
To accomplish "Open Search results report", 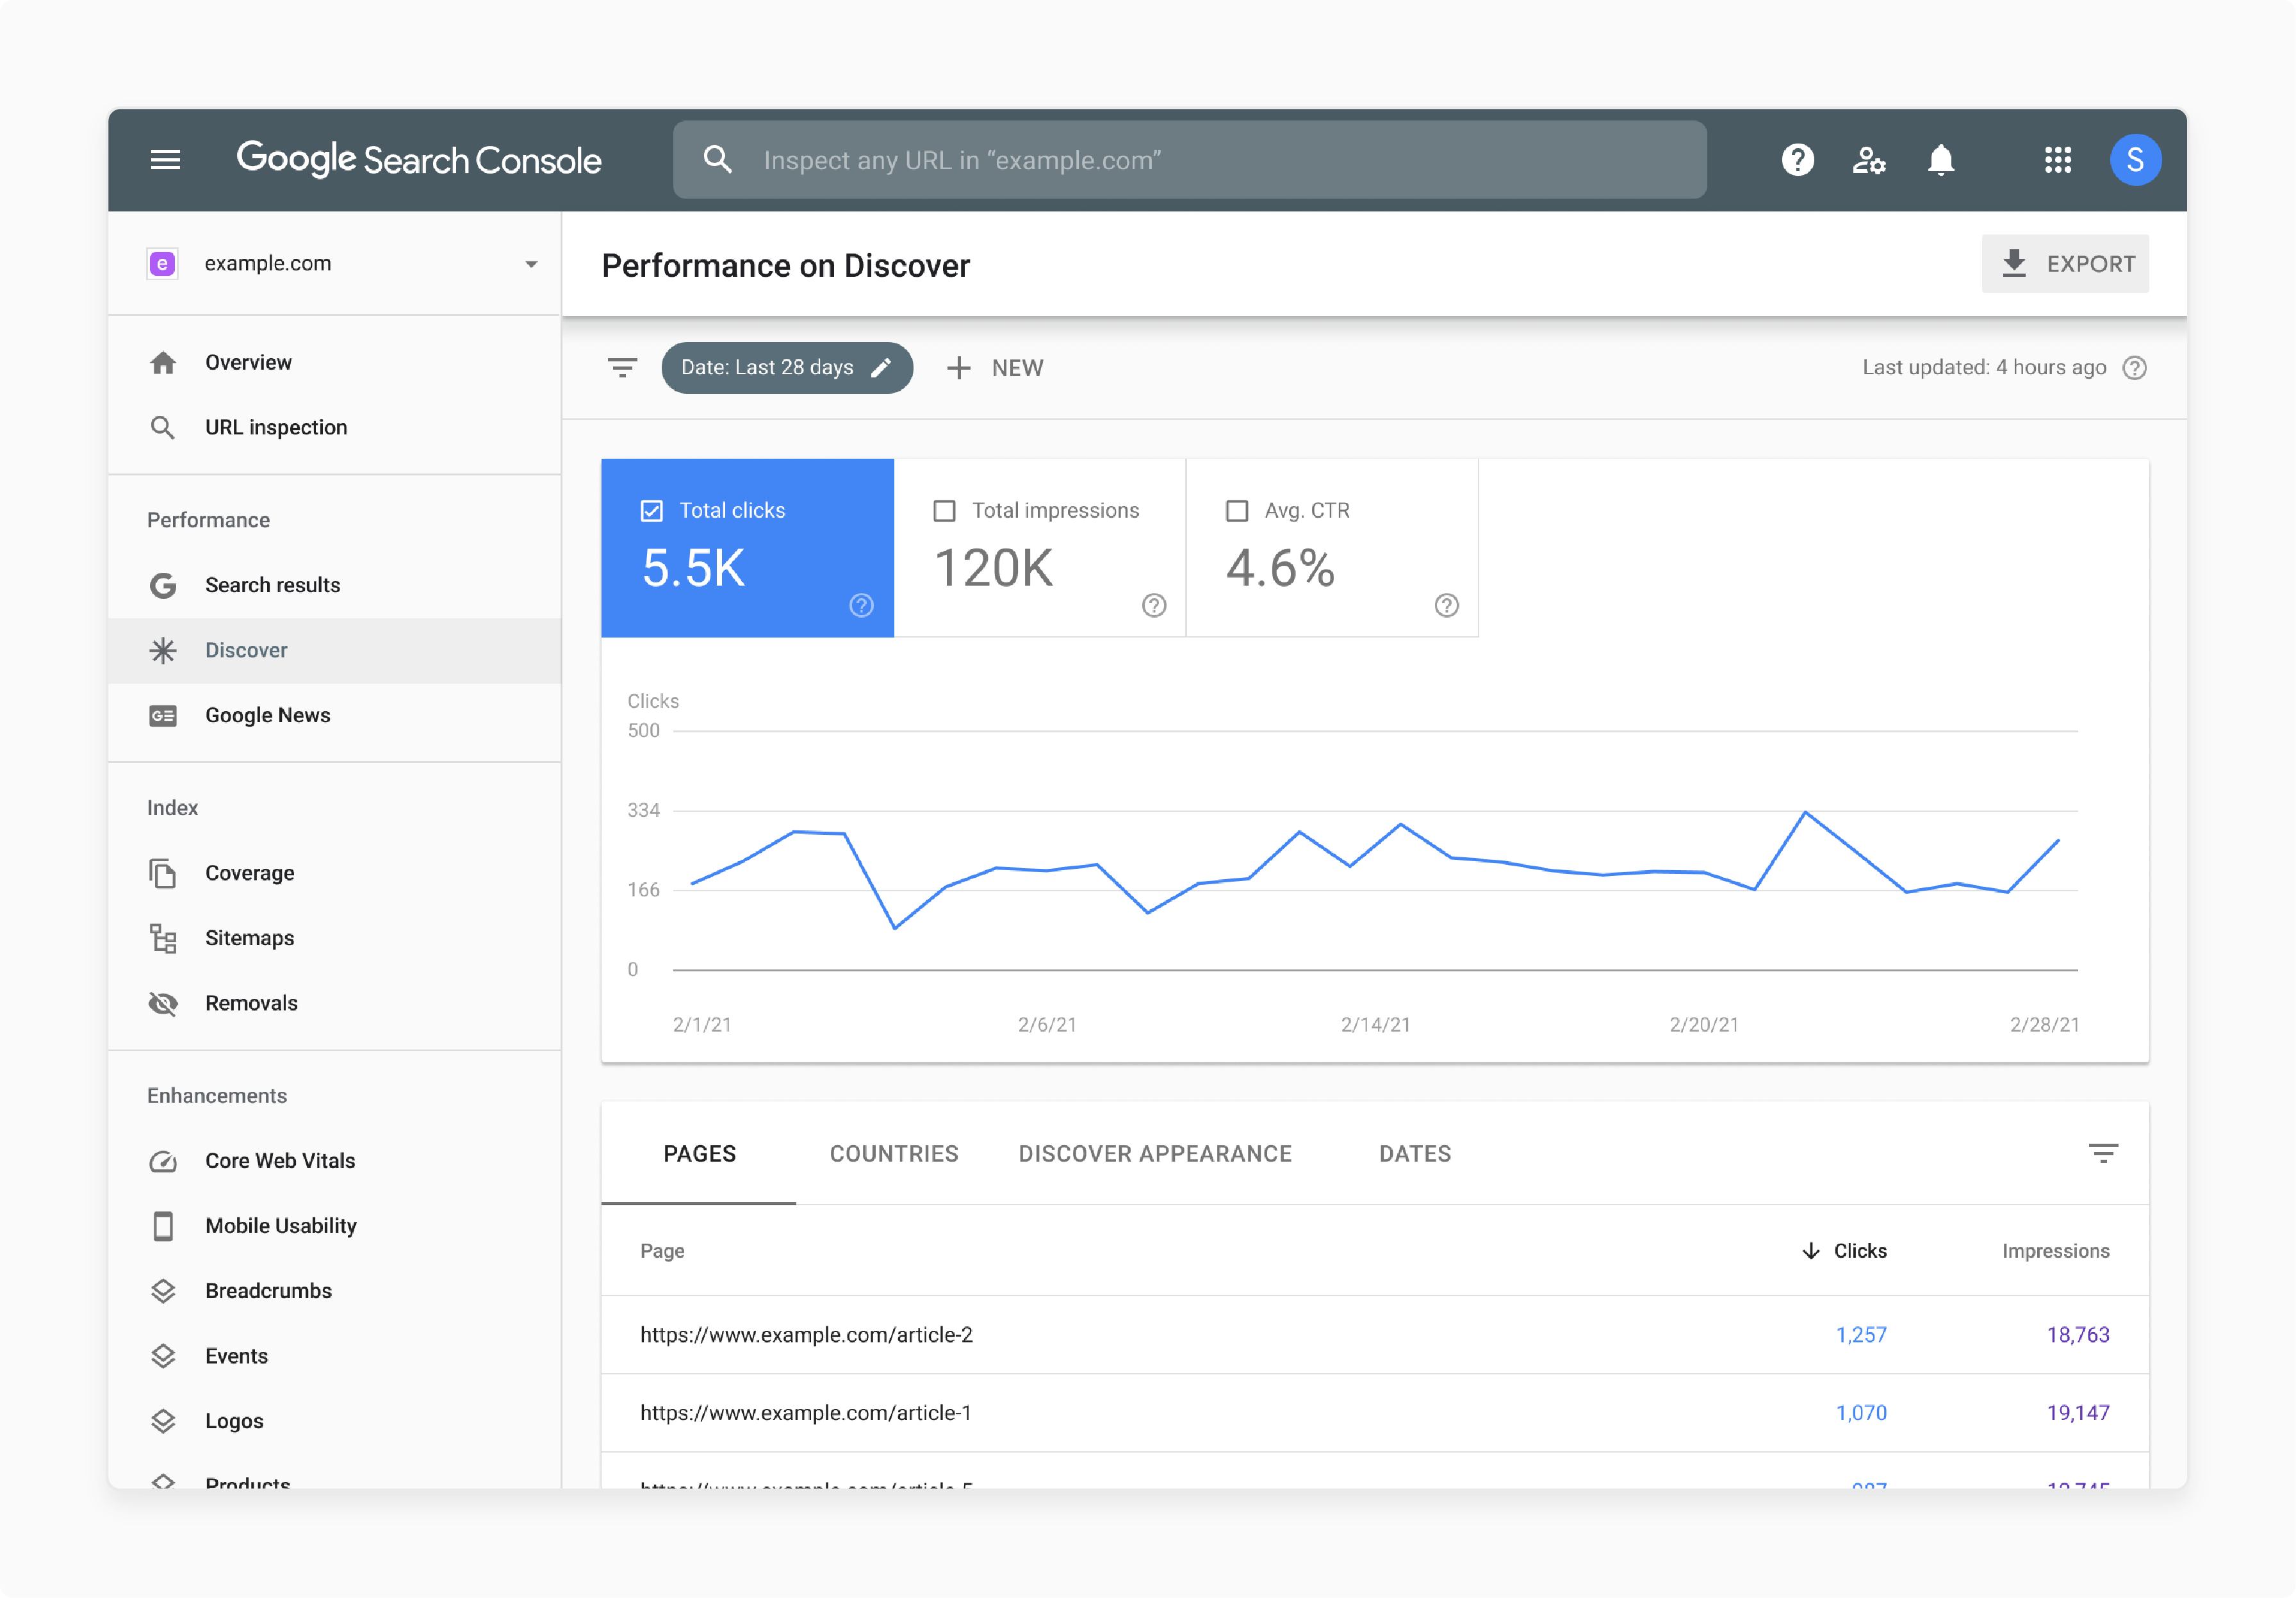I will coord(334,586).
